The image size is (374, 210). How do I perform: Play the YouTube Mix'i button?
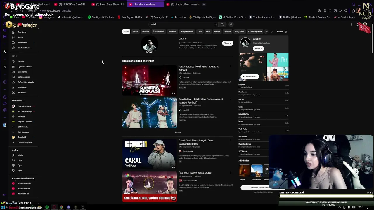point(250,77)
